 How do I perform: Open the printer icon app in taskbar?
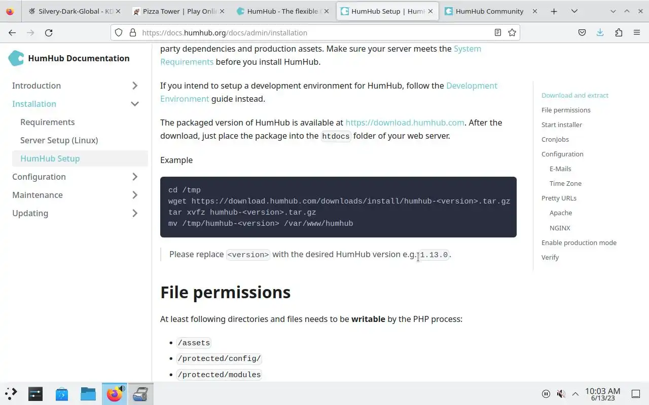[140, 394]
